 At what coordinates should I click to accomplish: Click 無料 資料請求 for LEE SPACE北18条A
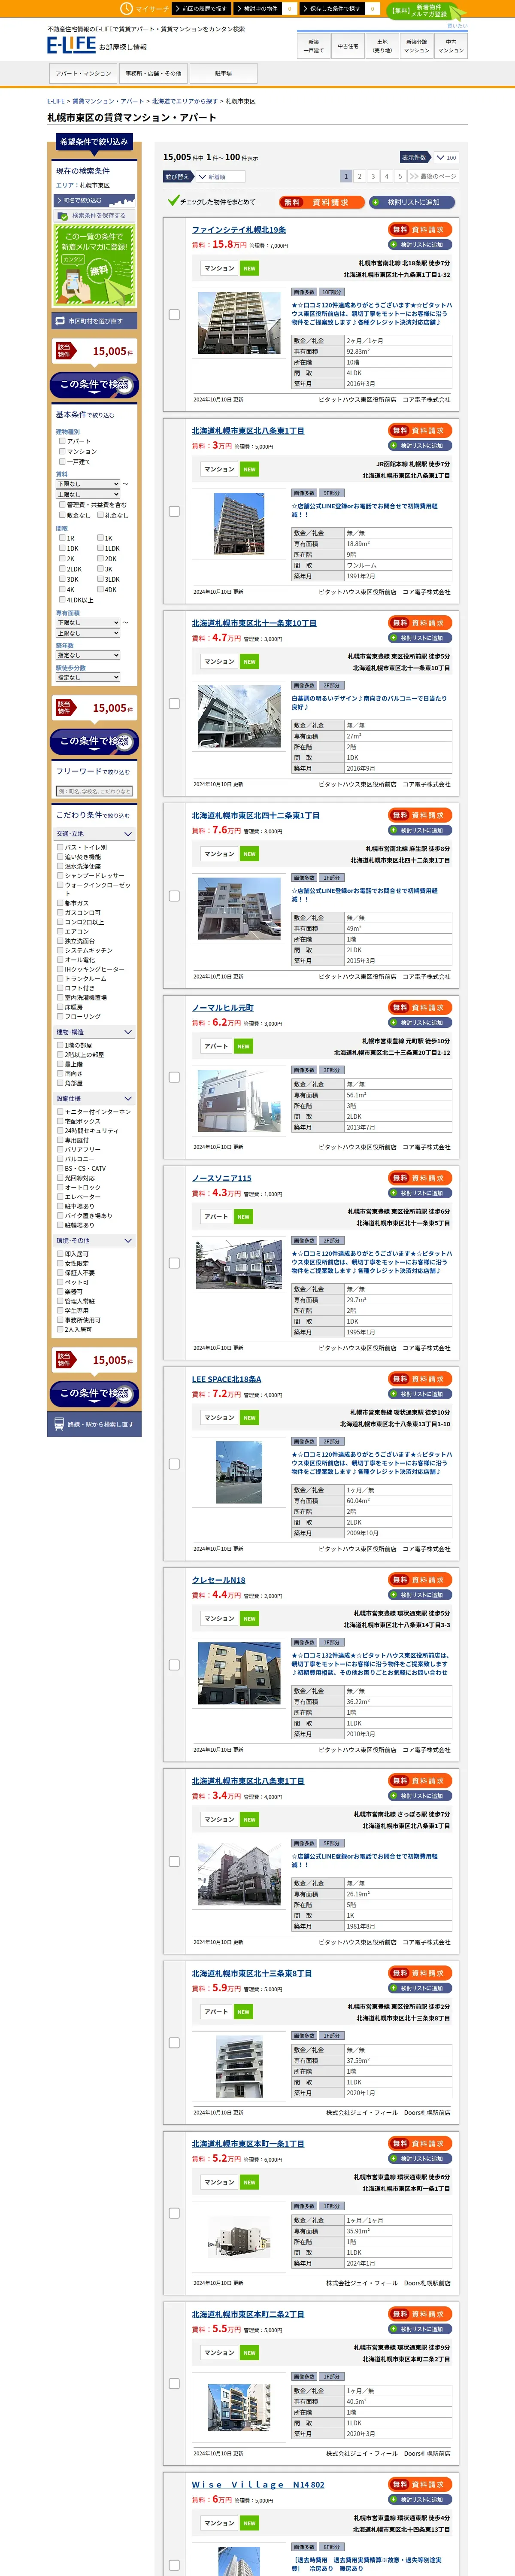coord(420,1379)
